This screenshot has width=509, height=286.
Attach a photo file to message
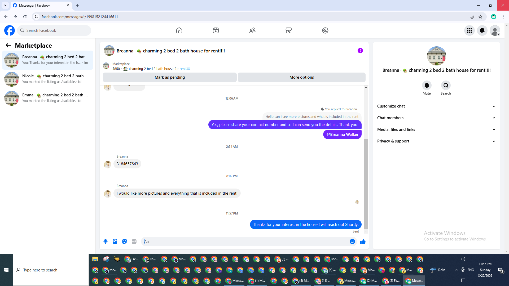click(115, 242)
